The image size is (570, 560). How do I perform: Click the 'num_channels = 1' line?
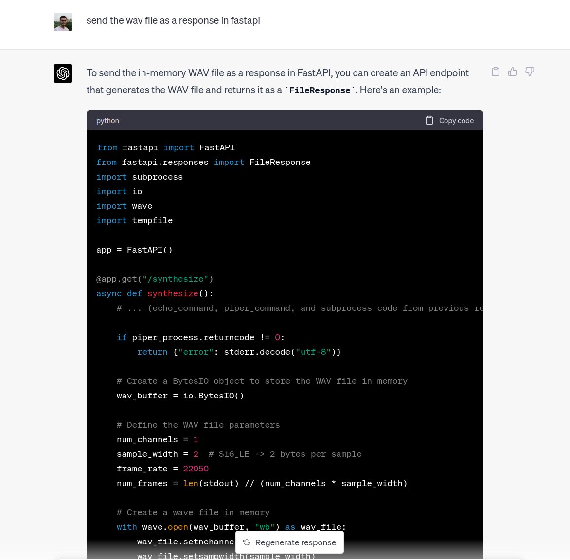[x=158, y=439]
